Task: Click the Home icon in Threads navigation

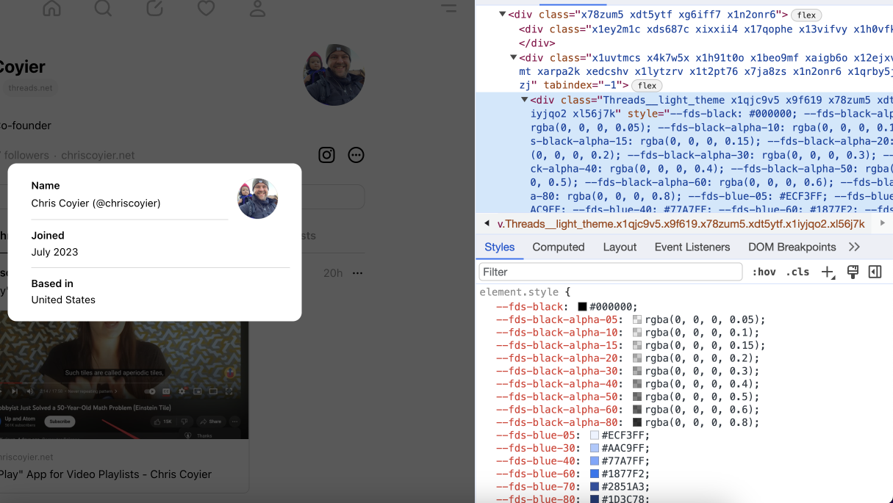Action: click(x=51, y=8)
